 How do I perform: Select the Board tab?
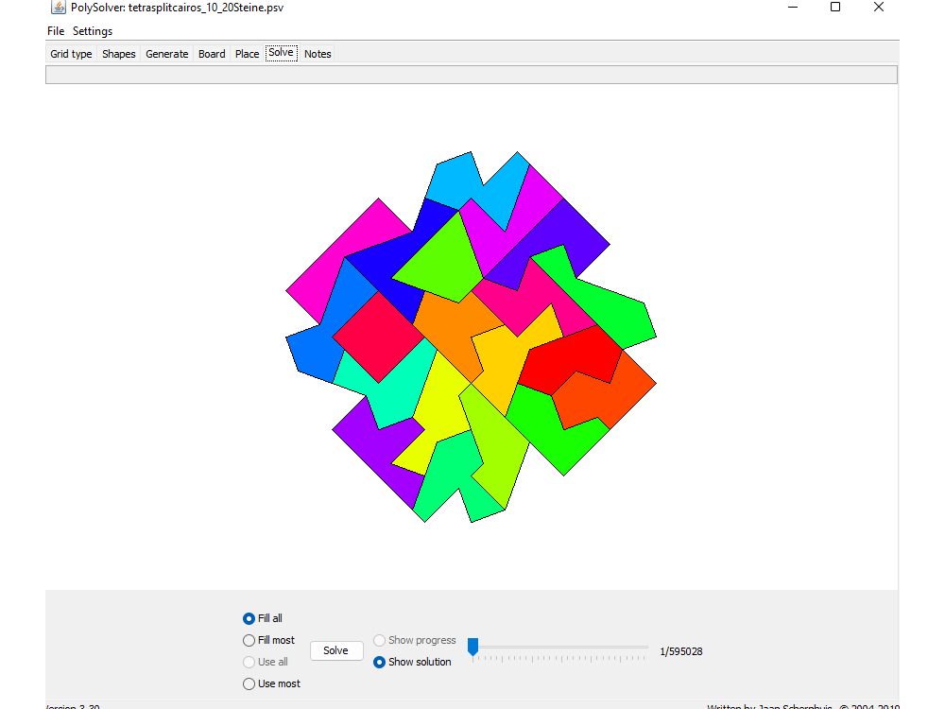[x=212, y=54]
